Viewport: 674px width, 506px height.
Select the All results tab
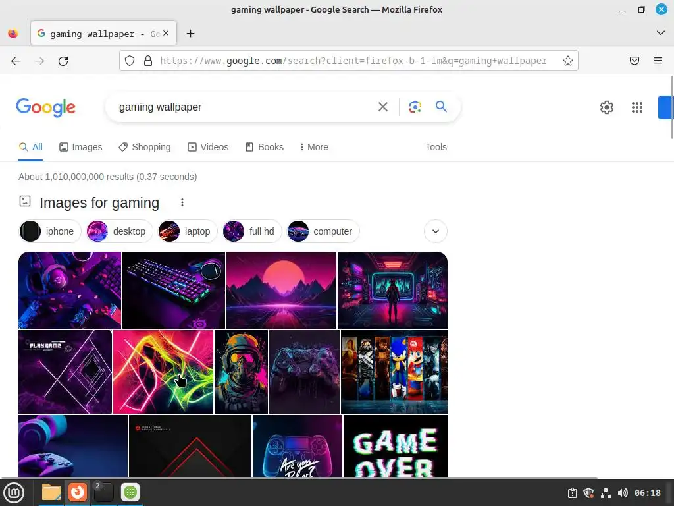coord(30,147)
